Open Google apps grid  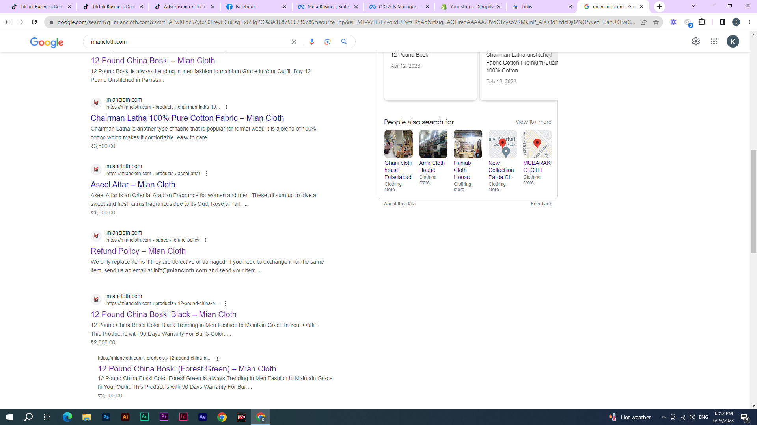(x=714, y=41)
